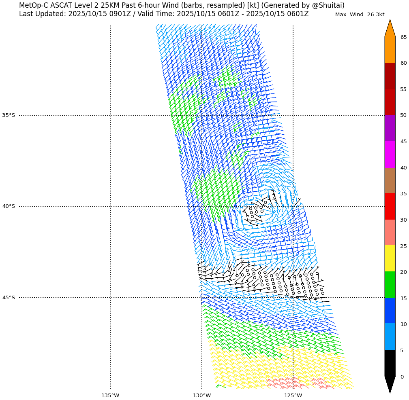This screenshot has width=409, height=400.
Task: Click the 45°S latitude axis label
Action: (9, 298)
